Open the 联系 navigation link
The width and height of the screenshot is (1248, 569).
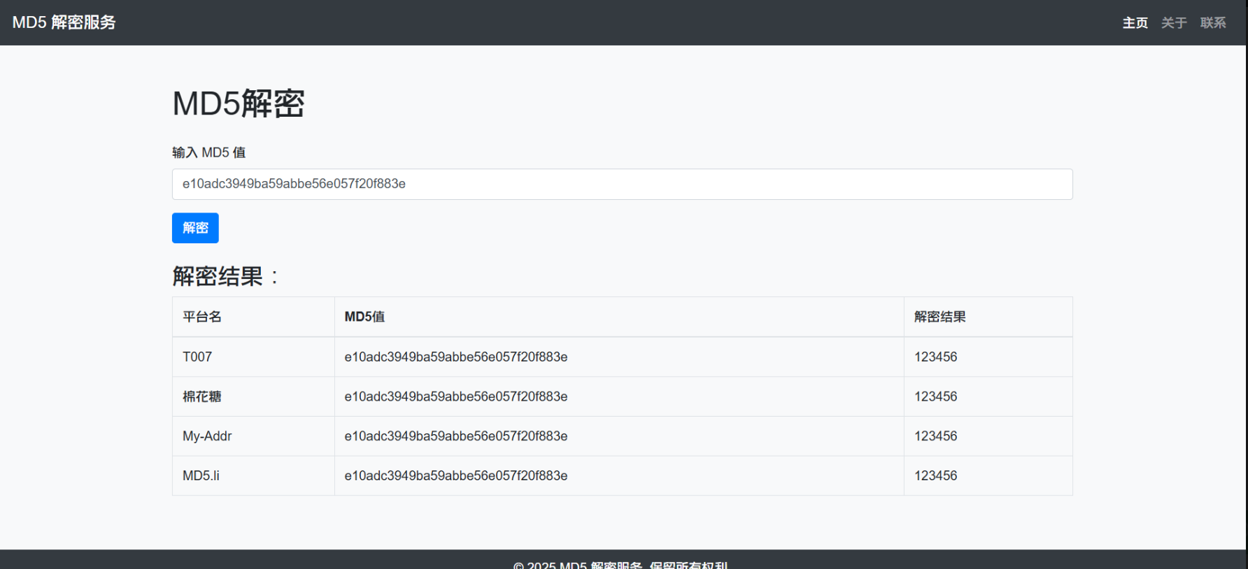pyautogui.click(x=1212, y=23)
